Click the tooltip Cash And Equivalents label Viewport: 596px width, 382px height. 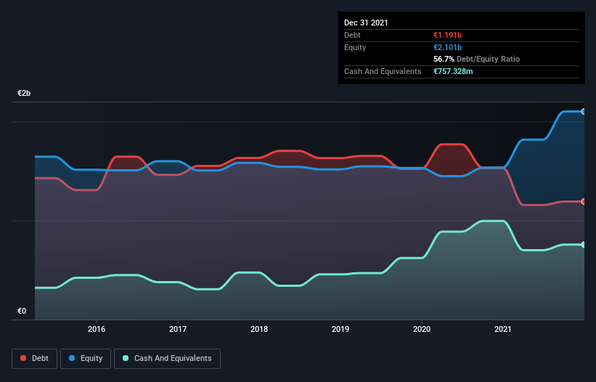click(x=383, y=71)
